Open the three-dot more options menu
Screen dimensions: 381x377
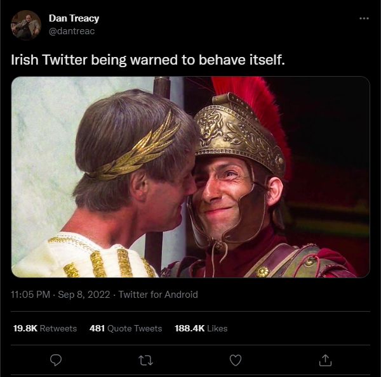[364, 18]
